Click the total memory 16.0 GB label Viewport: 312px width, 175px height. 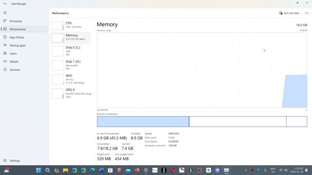[x=302, y=25]
